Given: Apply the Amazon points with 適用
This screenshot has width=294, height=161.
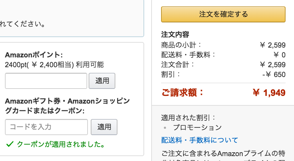Looking at the screenshot, I should tap(102, 81).
